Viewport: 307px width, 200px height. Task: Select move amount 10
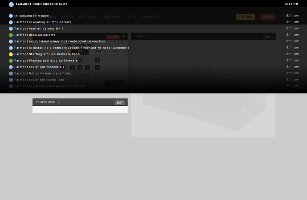pyautogui.click(x=62, y=51)
